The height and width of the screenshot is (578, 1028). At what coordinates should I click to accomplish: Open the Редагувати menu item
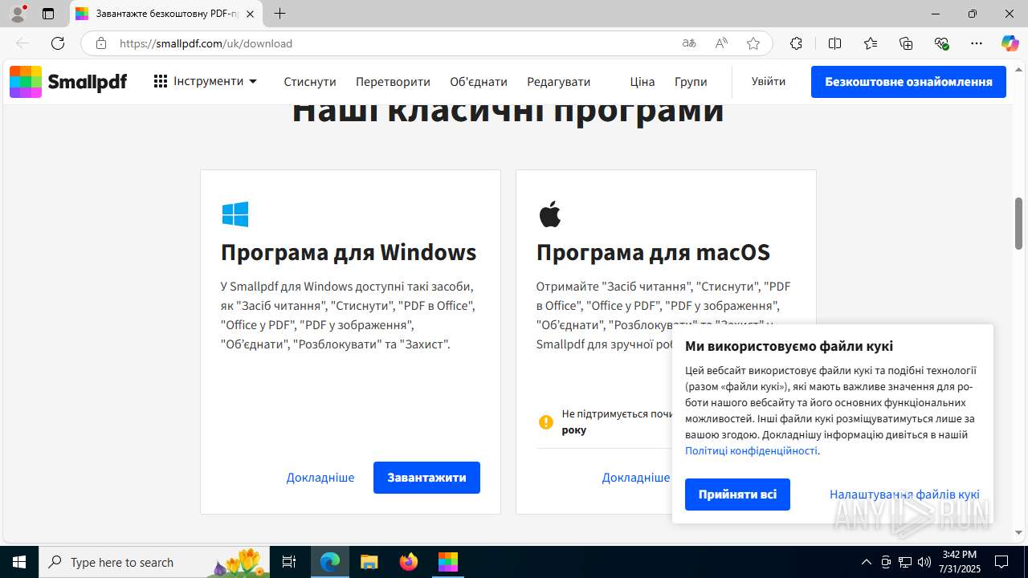(x=559, y=82)
